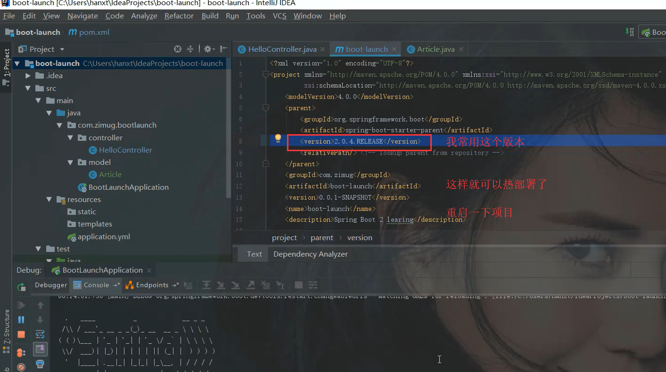Select the templates folder in the tree

(95, 224)
